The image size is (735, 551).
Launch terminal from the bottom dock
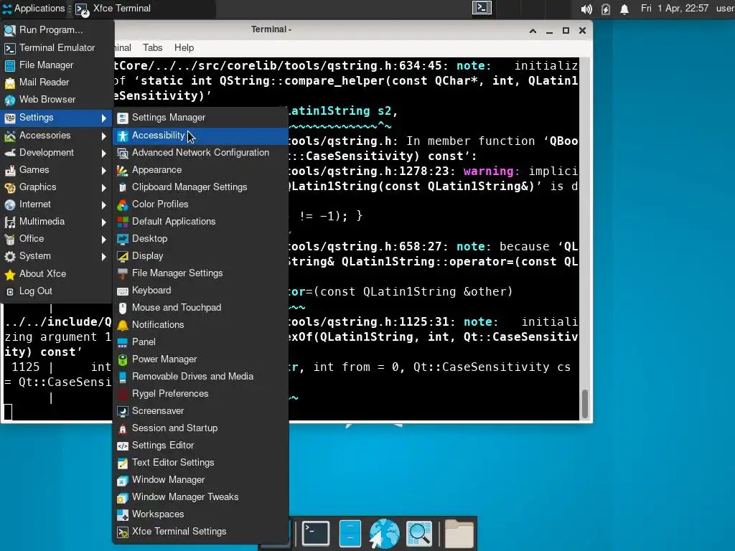point(316,533)
